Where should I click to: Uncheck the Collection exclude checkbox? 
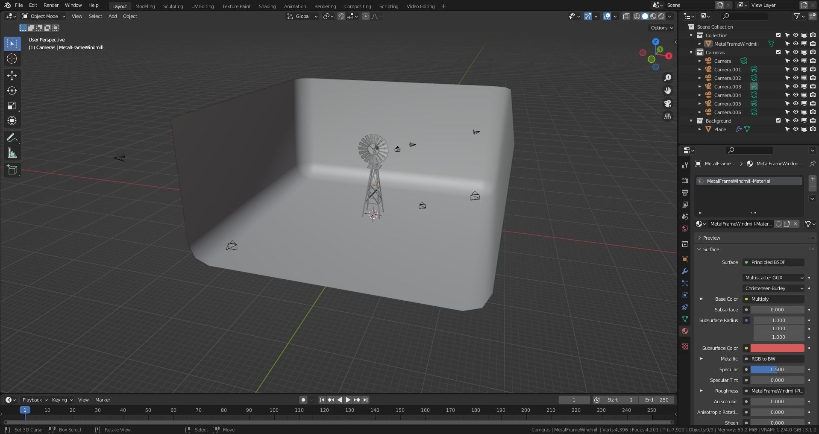click(778, 35)
